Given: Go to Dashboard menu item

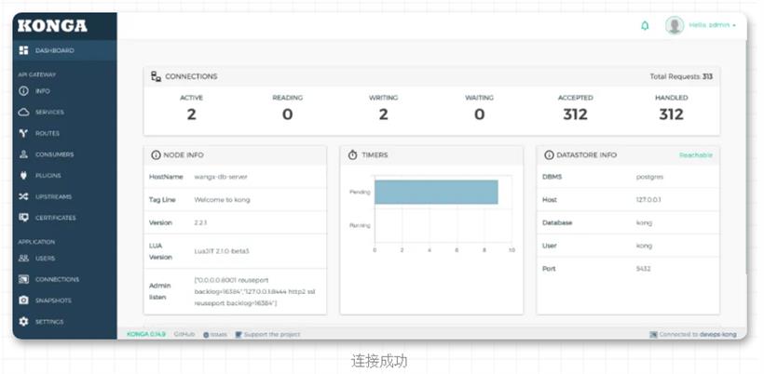Looking at the screenshot, I should click(x=64, y=50).
